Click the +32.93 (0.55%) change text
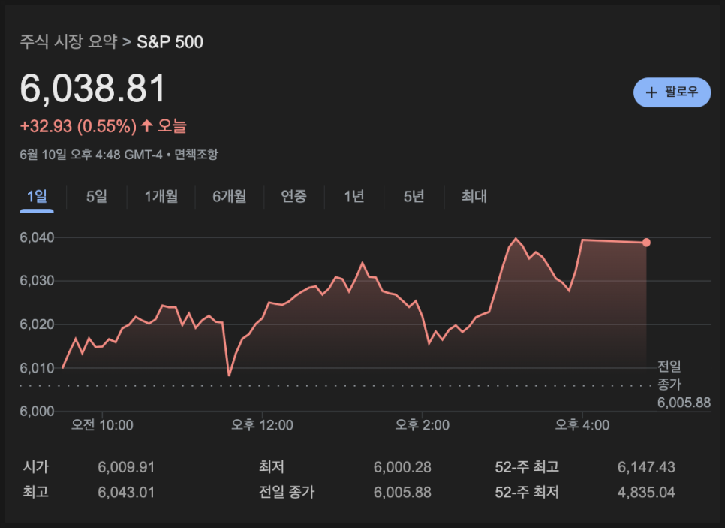Screen dimensions: 725x528 pos(78,126)
